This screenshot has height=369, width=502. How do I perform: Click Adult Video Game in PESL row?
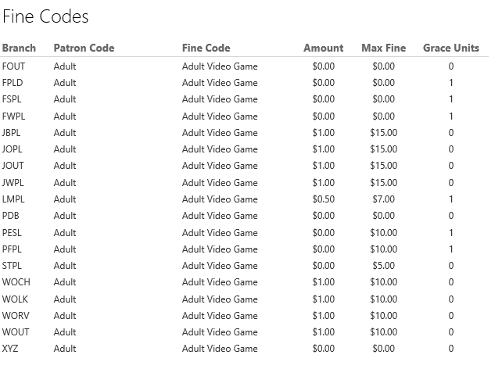point(220,233)
